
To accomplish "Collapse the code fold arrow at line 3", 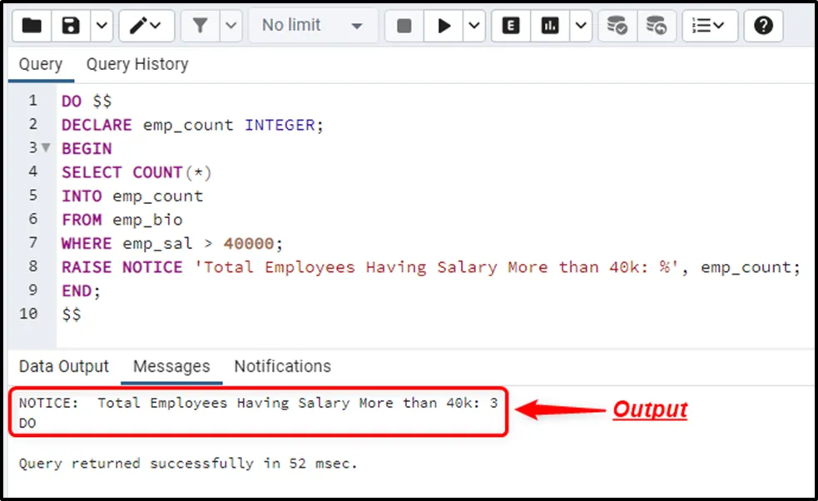I will (45, 148).
